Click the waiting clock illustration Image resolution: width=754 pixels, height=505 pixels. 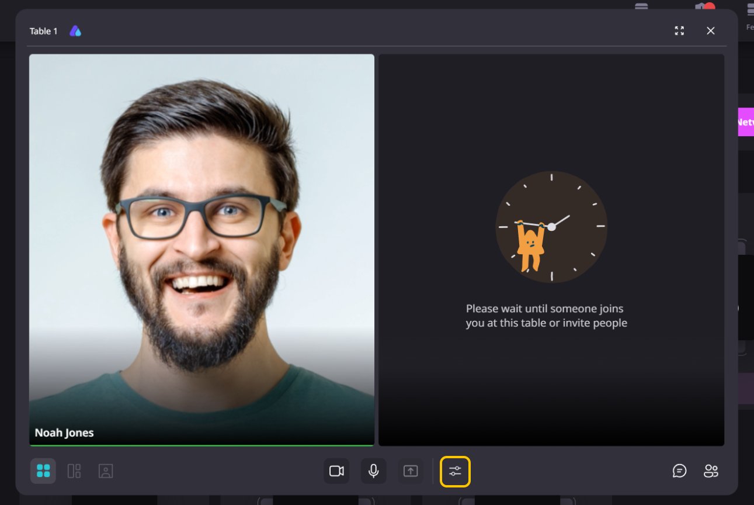[x=551, y=227]
